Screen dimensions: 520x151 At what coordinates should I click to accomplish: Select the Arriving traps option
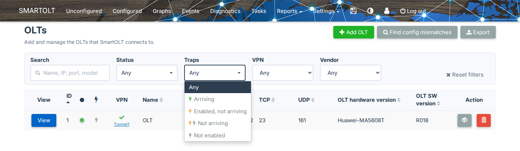click(x=218, y=99)
